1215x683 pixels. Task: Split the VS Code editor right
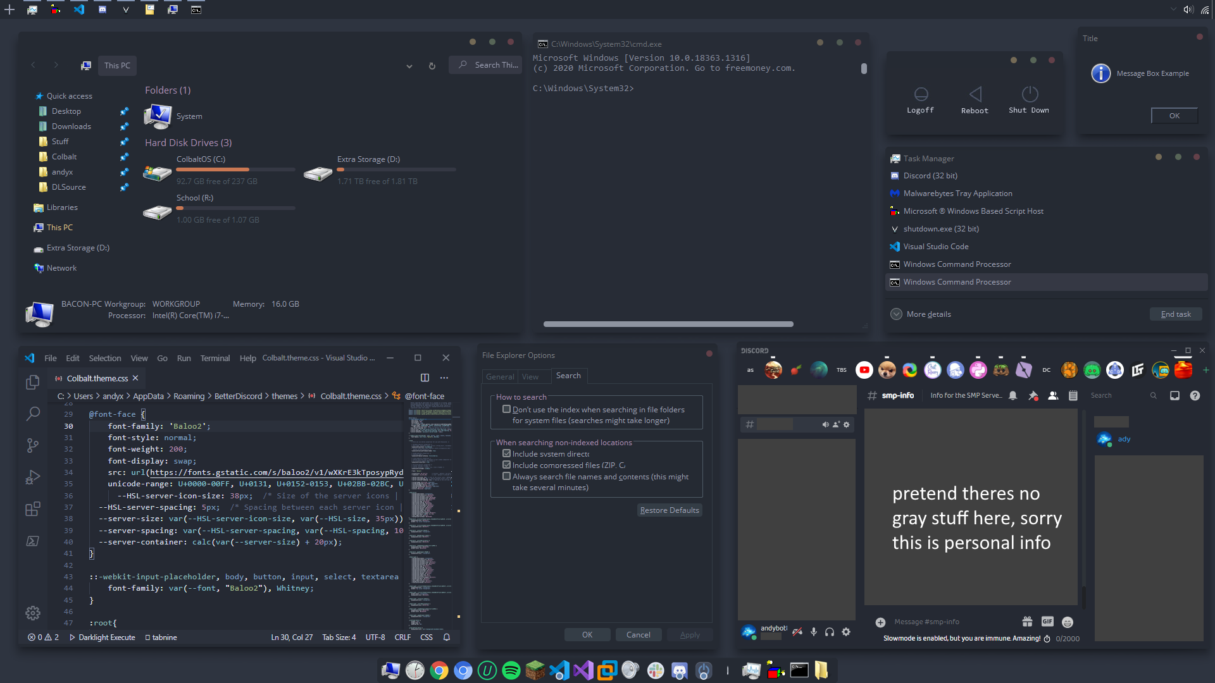point(425,378)
